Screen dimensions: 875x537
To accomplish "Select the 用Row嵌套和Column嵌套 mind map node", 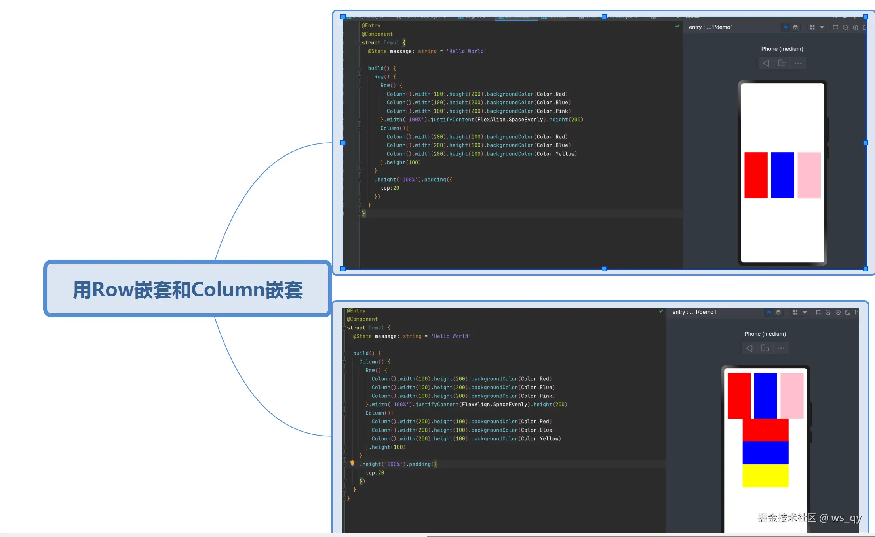I will click(188, 289).
